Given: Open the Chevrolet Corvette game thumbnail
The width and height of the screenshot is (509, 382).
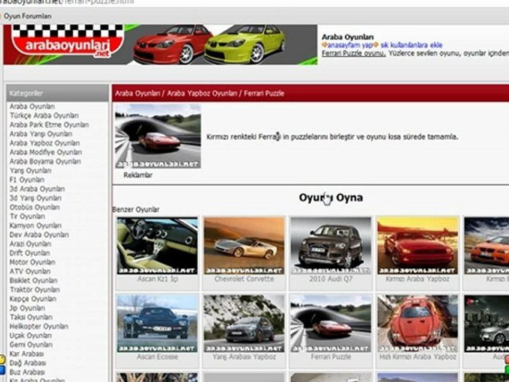Looking at the screenshot, I should (x=244, y=246).
